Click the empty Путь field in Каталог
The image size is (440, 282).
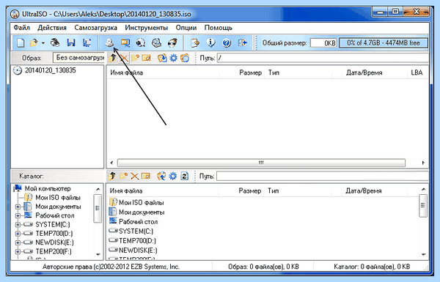(x=323, y=176)
